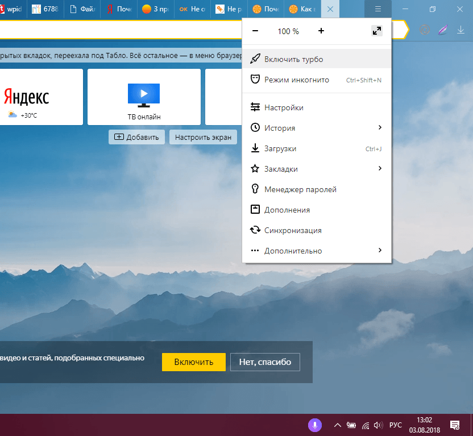Open the Wi-Fi network tray icon

[x=366, y=425]
